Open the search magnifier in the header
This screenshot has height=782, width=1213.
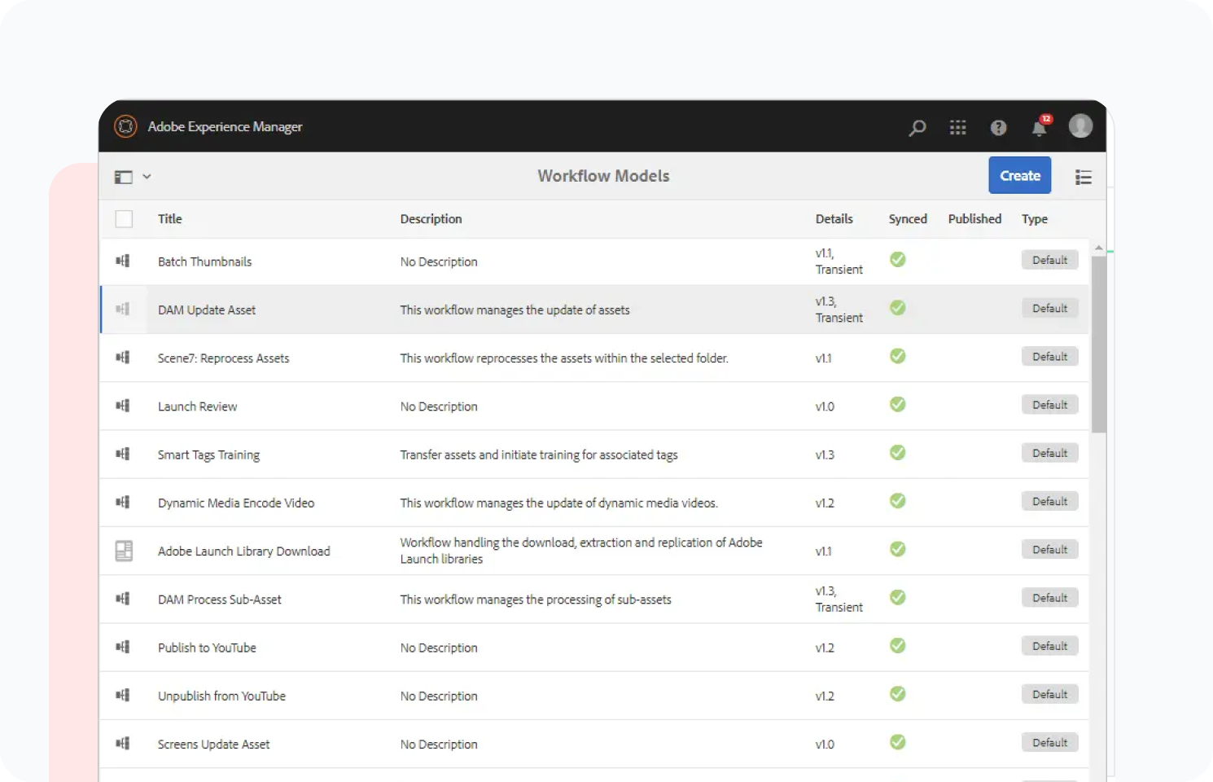click(917, 128)
